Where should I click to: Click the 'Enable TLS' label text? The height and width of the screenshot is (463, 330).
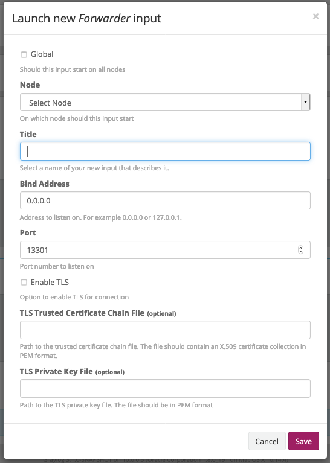pyautogui.click(x=50, y=283)
